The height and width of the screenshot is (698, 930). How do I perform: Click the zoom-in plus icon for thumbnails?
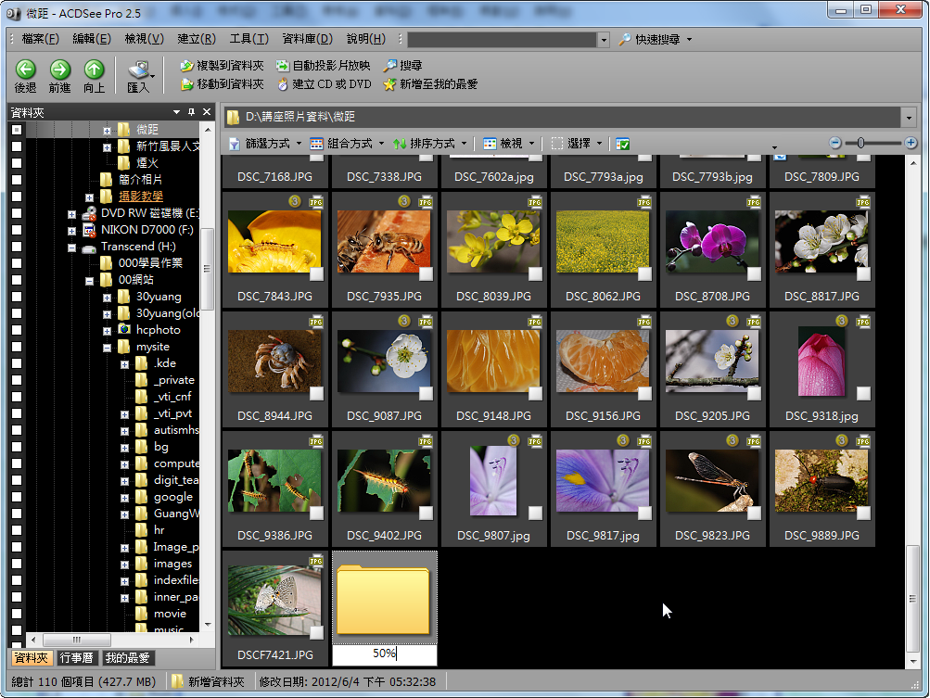click(911, 143)
